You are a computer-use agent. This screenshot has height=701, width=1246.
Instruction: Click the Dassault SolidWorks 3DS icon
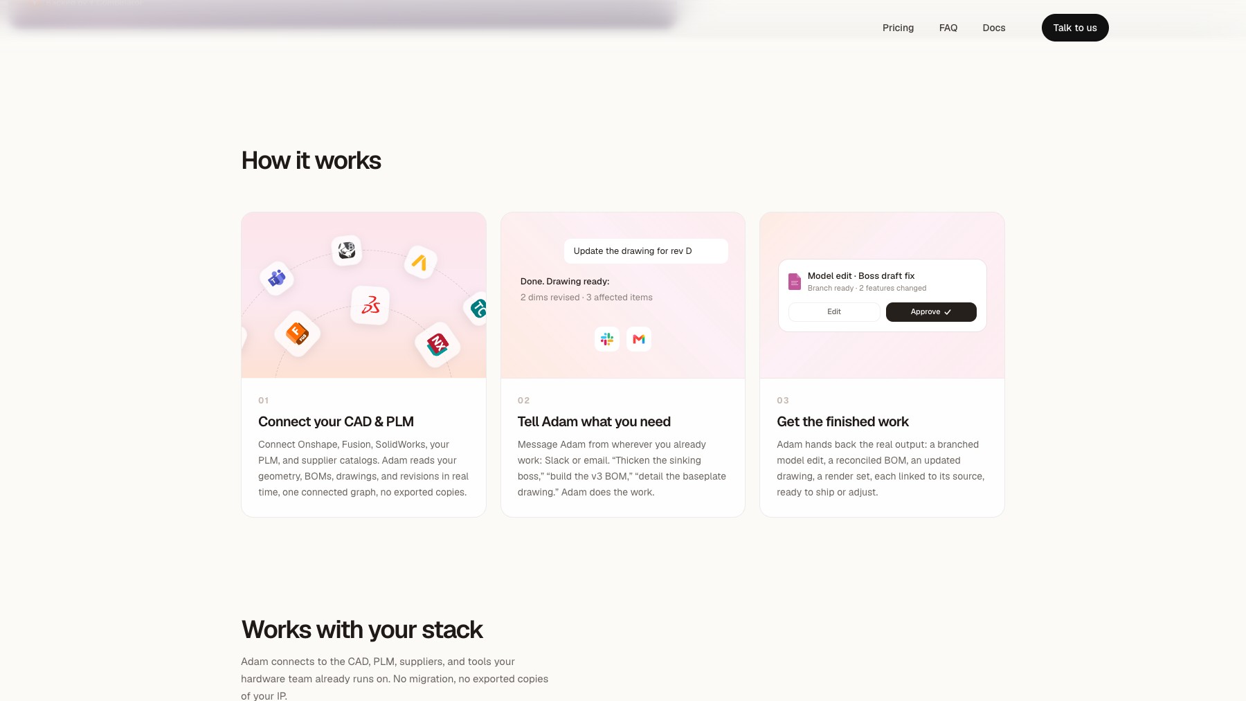coord(370,305)
